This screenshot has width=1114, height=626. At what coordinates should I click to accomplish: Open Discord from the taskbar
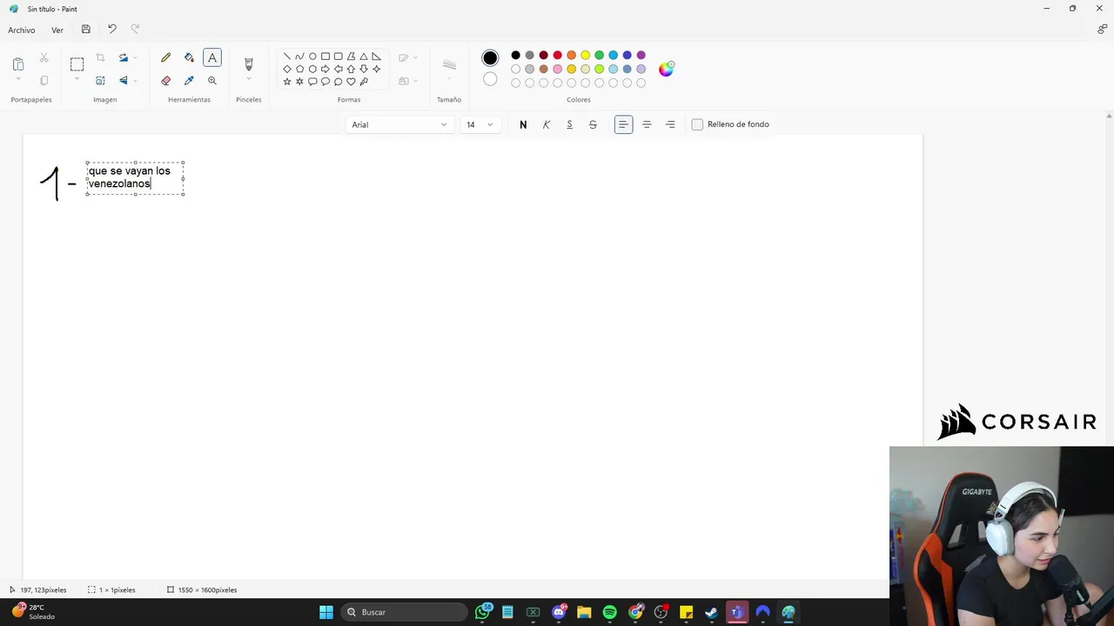pyautogui.click(x=559, y=612)
